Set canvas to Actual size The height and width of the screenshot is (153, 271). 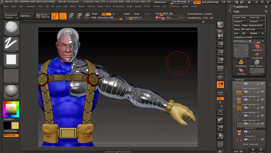pos(220,53)
